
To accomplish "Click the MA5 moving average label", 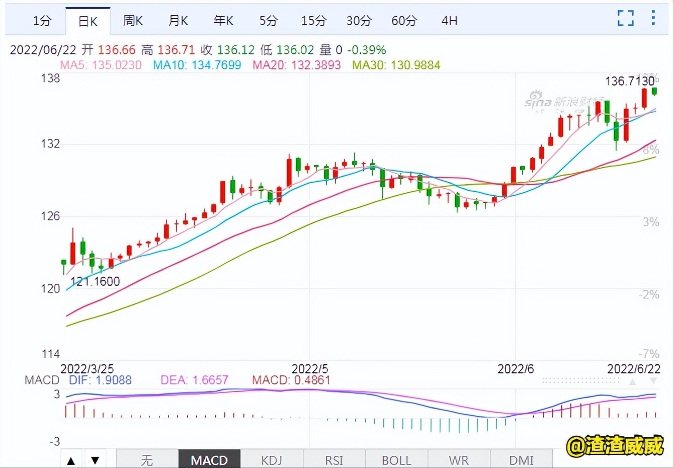I will point(101,65).
